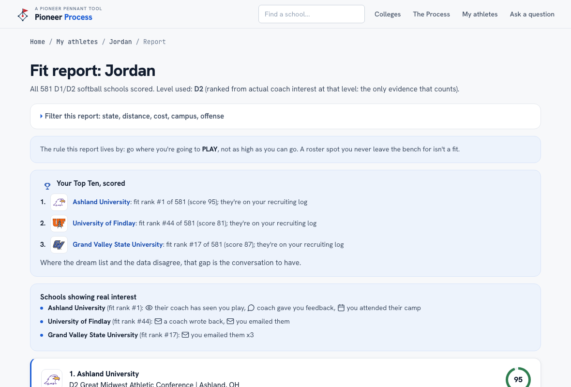Screen dimensions: 571x387
Task: Click the Find a school search field
Action: 311,14
